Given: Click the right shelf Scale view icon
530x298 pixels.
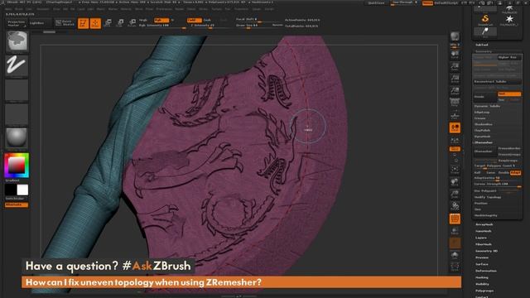Looking at the screenshot, I should 455,195.
